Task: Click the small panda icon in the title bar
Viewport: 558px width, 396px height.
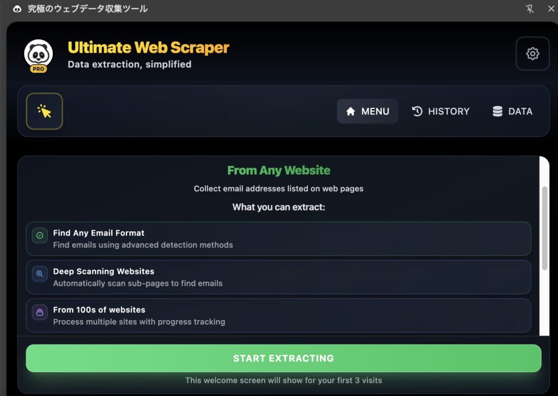Action: (17, 9)
